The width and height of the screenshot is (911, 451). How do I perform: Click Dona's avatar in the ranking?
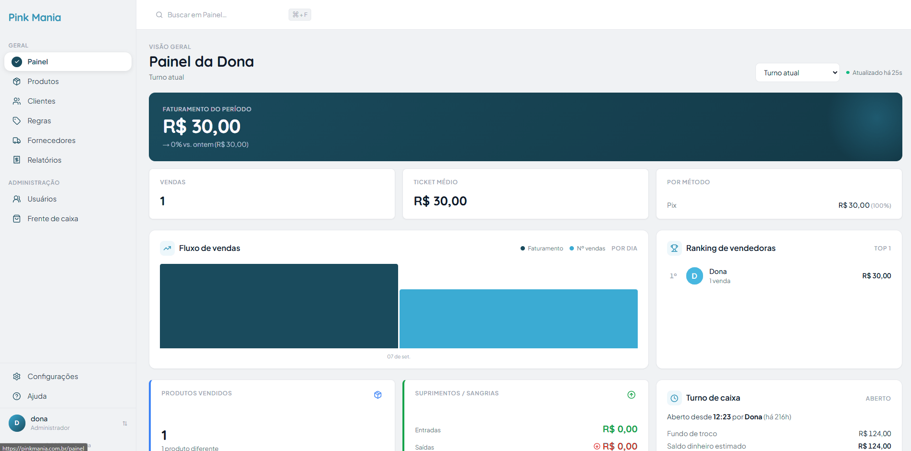694,276
